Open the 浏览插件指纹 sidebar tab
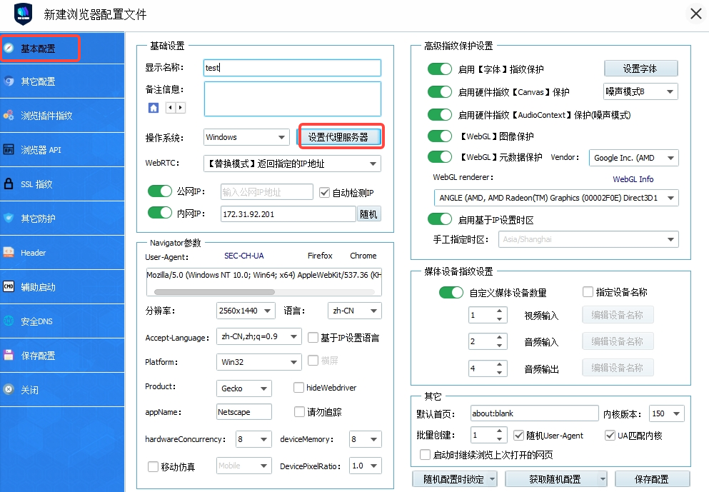Image resolution: width=709 pixels, height=492 pixels. point(62,115)
